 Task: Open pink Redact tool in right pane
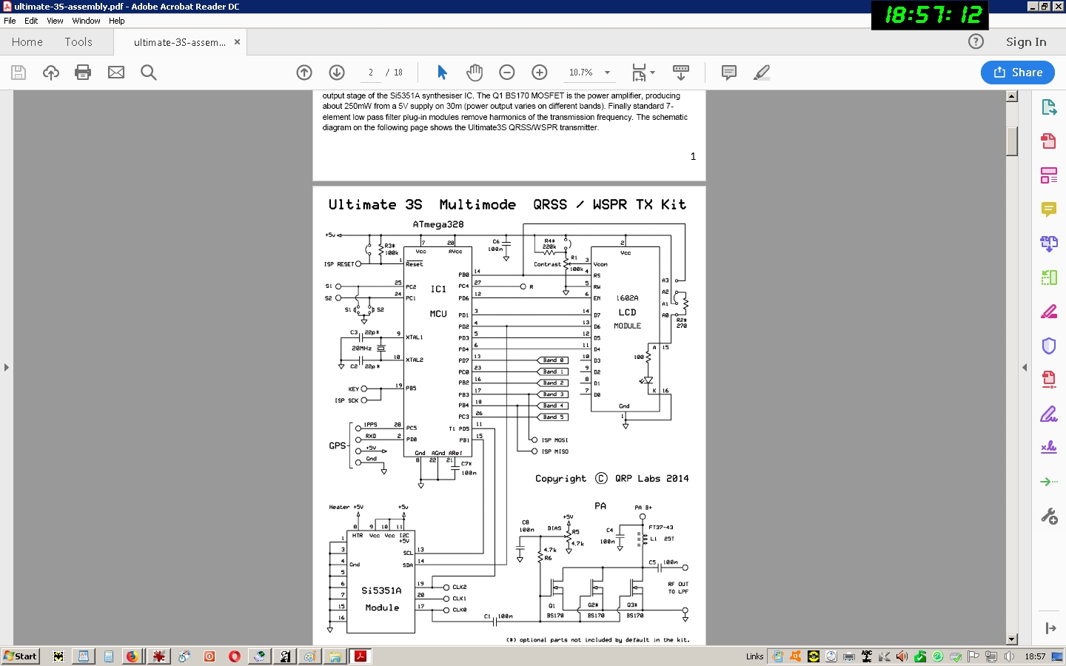point(1049,312)
